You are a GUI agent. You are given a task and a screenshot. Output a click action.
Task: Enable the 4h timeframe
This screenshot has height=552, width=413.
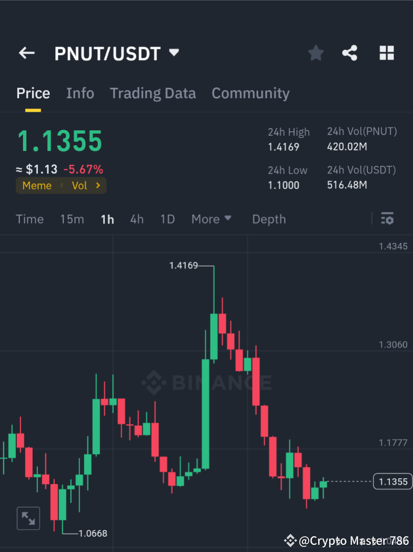(x=137, y=219)
